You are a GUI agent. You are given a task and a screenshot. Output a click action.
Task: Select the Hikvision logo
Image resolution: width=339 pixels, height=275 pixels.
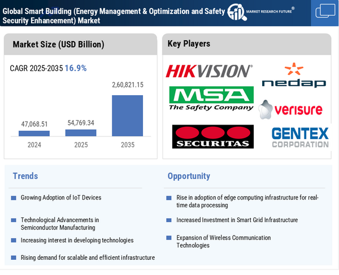click(209, 71)
